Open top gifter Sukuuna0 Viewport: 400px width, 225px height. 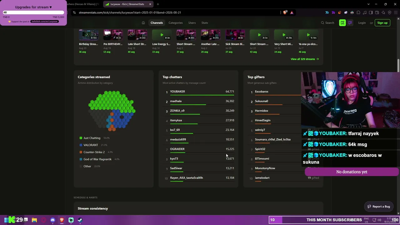pyautogui.click(x=262, y=101)
